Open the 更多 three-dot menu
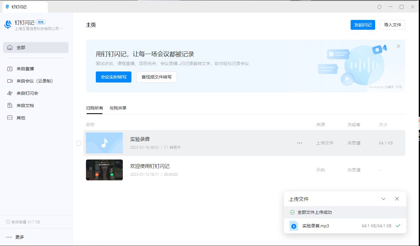This screenshot has width=420, height=246. pos(9,237)
